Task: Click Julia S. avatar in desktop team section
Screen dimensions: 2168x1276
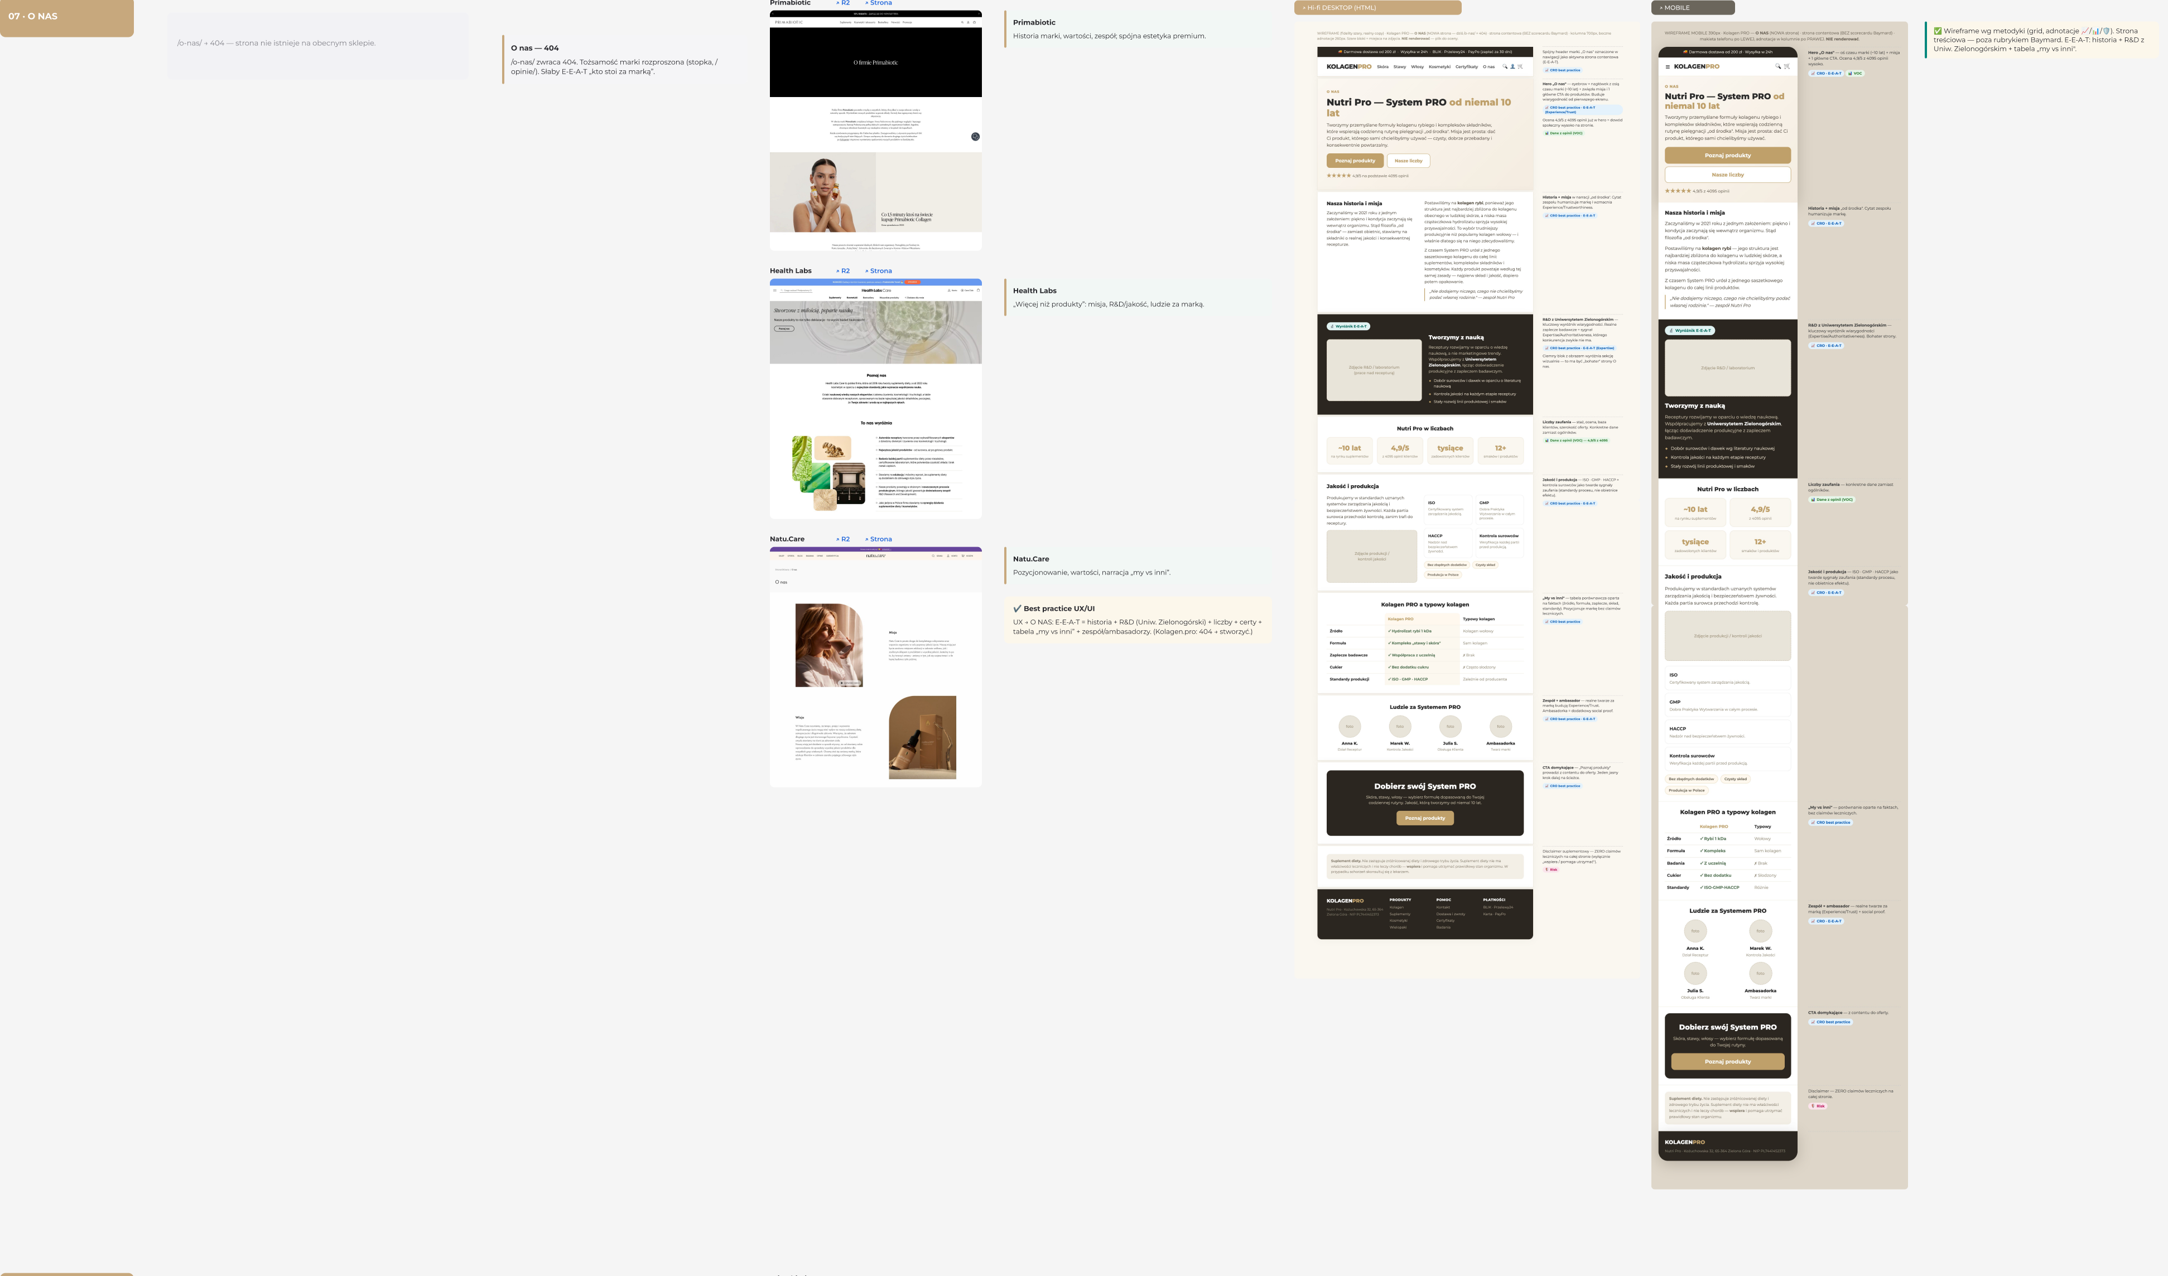Action: [x=1451, y=727]
